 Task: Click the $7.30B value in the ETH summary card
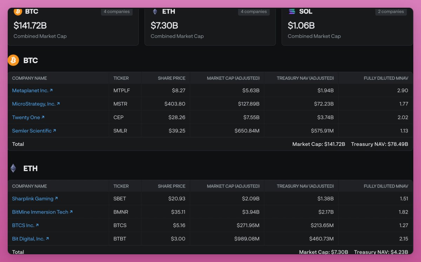(165, 26)
